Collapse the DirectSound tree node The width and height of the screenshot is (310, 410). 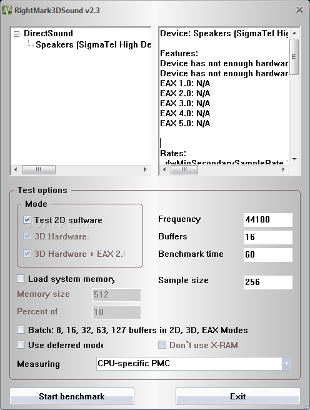(16, 34)
